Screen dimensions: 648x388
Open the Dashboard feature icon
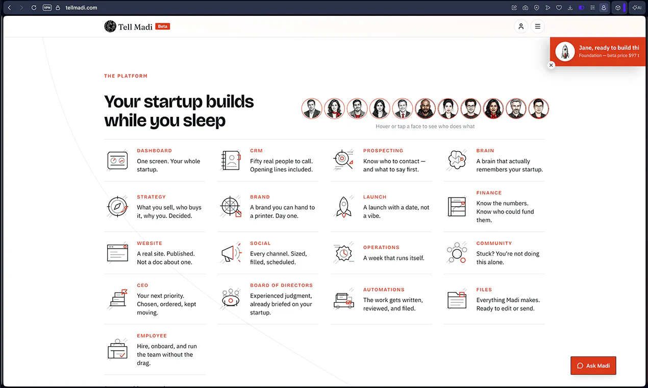point(118,160)
